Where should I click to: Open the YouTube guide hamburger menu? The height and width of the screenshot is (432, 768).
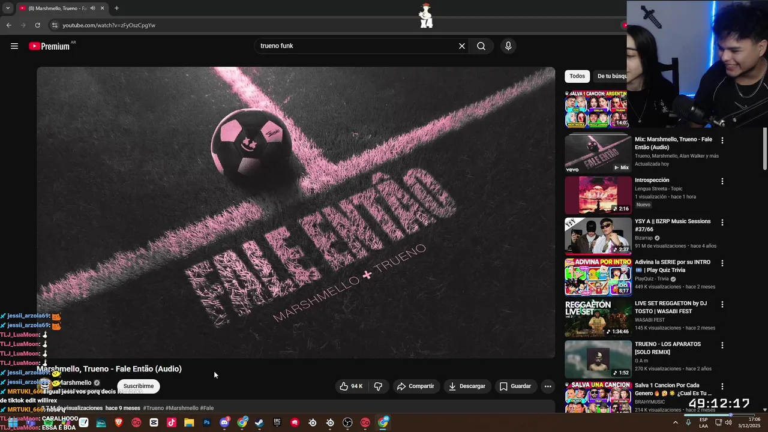14,46
